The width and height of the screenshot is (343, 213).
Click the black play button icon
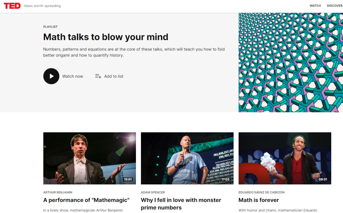pyautogui.click(x=51, y=76)
